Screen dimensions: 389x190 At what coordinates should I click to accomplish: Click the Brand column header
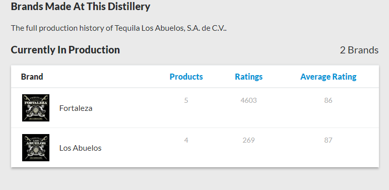pyautogui.click(x=32, y=77)
